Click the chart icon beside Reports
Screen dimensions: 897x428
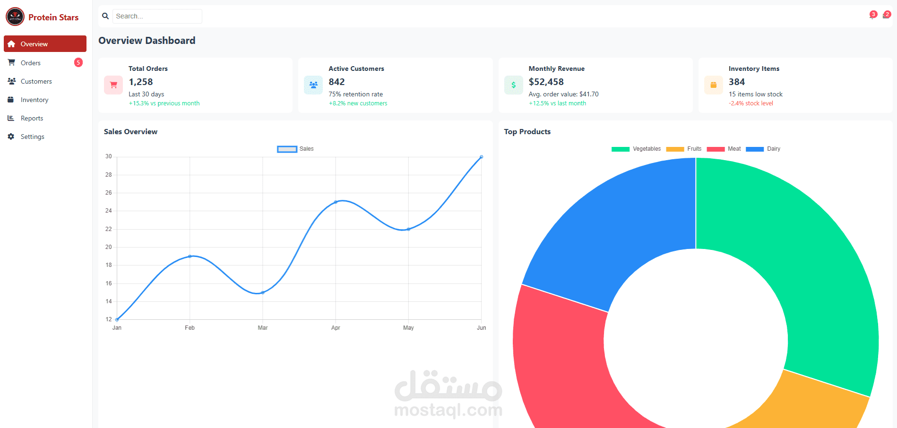(10, 118)
